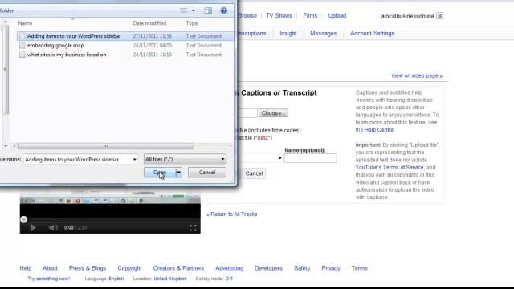Click file icon beside 'what sites is my business'
The image size is (514, 289).
click(22, 55)
